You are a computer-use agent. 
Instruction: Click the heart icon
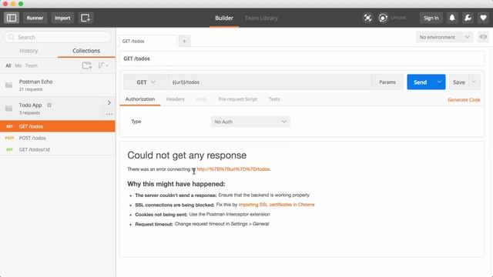[x=483, y=18]
